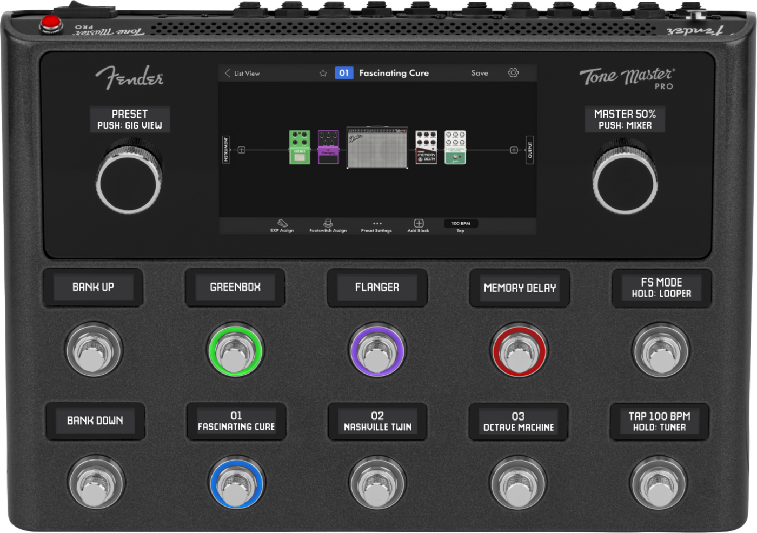
Task: Click the Save button
Action: (479, 73)
